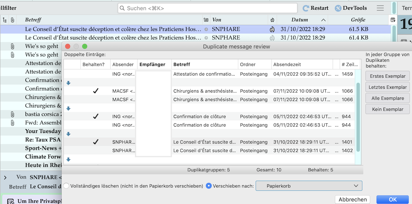
Task: Click the privacy notice icon at bottom left
Action: coord(11,201)
